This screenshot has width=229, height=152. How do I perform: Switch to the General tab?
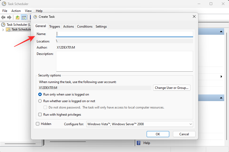coord(41,26)
